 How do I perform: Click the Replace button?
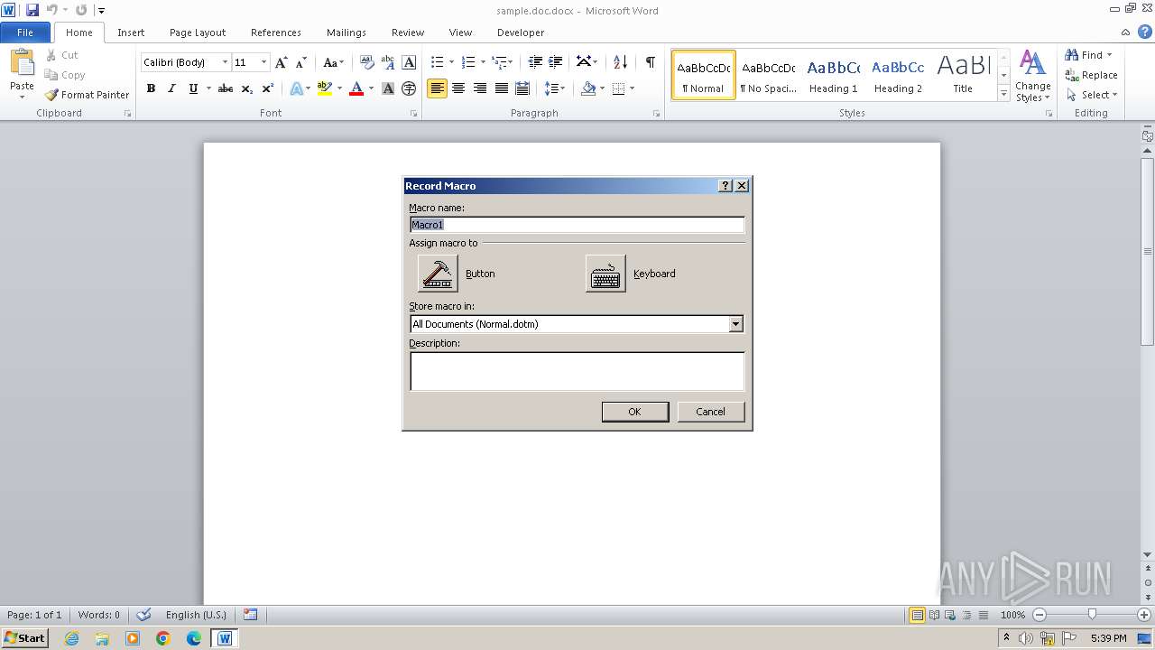pos(1091,75)
